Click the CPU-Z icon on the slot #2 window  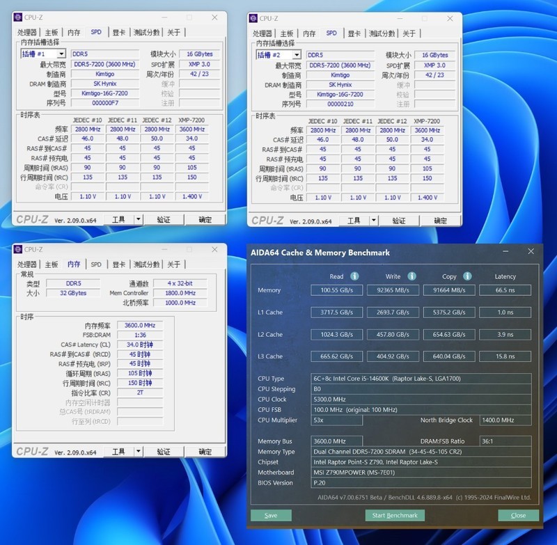254,17
